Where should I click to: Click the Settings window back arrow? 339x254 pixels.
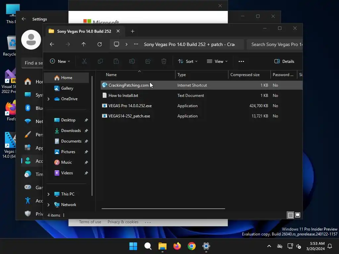[x=24, y=19]
